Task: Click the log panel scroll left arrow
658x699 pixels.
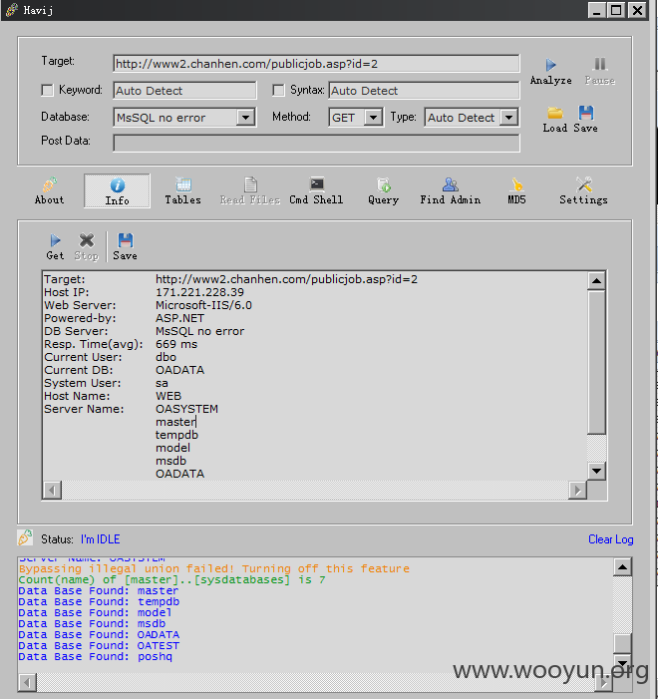Action: coord(27,682)
